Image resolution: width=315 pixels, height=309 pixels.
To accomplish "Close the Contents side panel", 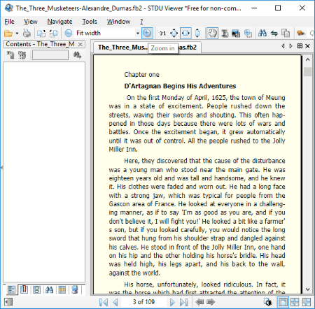I will [80, 44].
